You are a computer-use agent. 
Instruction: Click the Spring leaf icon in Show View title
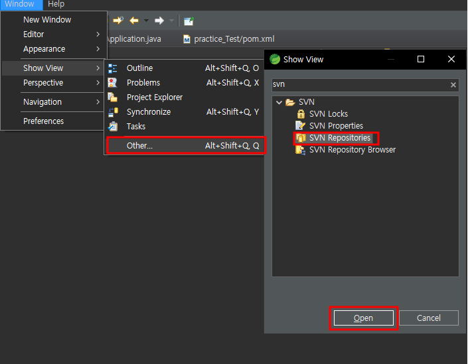tap(275, 59)
